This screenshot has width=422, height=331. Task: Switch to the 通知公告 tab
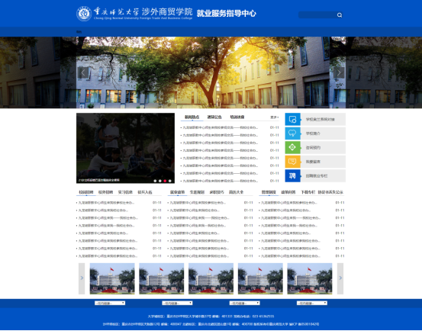pyautogui.click(x=214, y=117)
